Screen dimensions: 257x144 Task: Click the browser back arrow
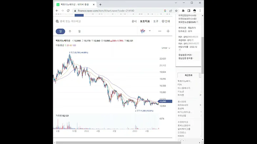57,11
